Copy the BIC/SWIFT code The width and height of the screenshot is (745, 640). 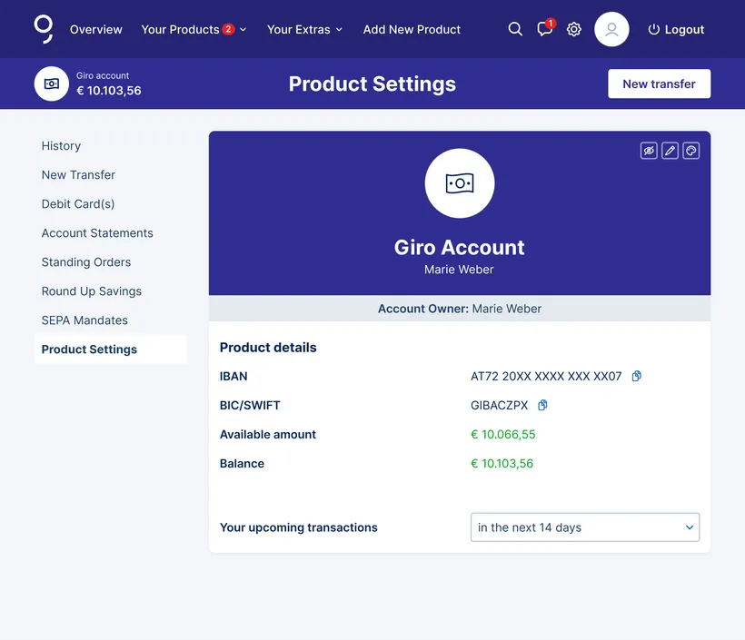coord(543,405)
